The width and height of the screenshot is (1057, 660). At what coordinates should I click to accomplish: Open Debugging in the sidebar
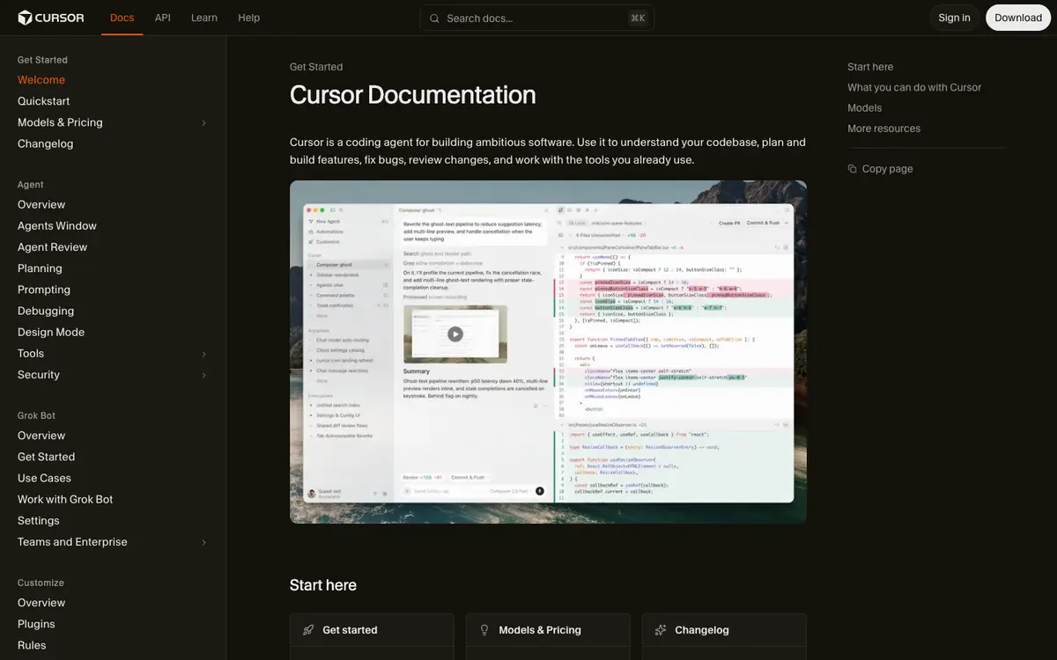pos(46,311)
